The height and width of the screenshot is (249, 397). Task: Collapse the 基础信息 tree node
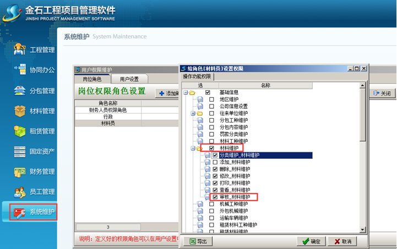tap(186, 93)
